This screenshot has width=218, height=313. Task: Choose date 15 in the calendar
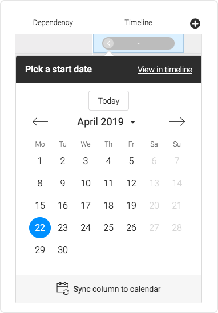pyautogui.click(x=40, y=205)
